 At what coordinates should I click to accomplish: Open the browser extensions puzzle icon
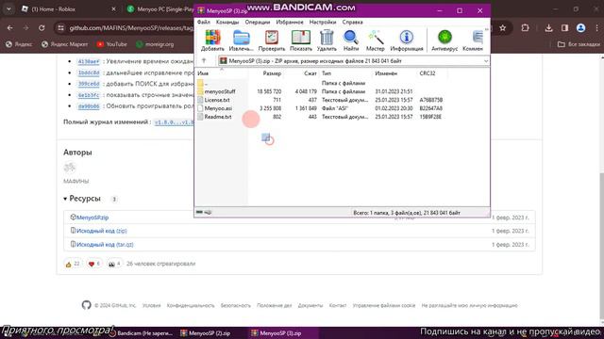tap(525, 28)
